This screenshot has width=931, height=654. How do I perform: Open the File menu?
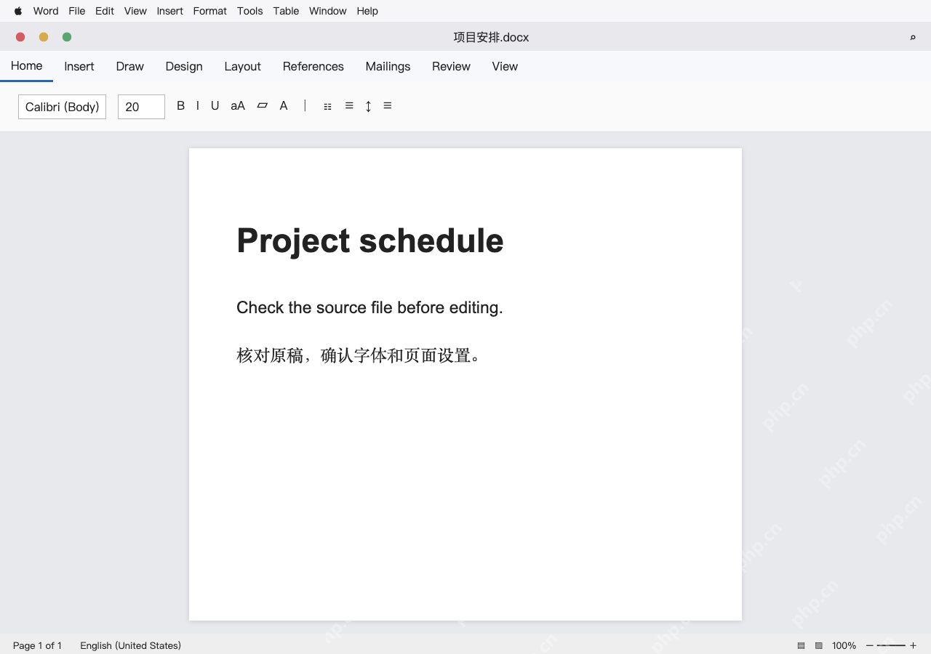[76, 11]
